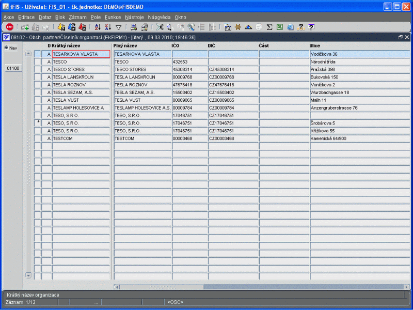Click the ship wheel navigation icon
The width and height of the screenshot is (413, 310).
pos(238,27)
